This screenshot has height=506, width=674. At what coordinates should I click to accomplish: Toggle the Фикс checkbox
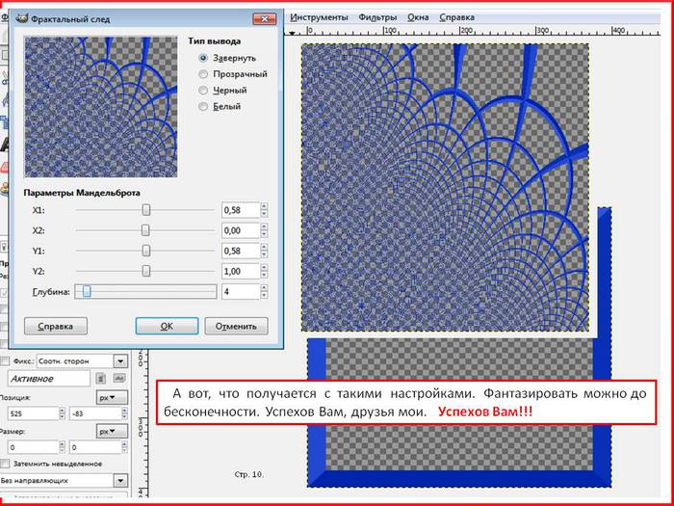click(x=5, y=361)
